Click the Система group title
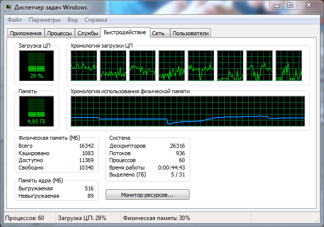The image size is (324, 227). (x=120, y=138)
